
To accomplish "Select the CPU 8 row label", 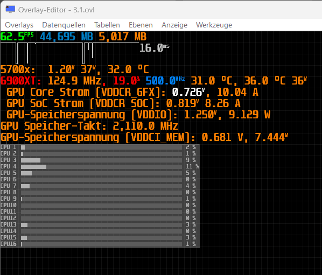I will (9, 193).
